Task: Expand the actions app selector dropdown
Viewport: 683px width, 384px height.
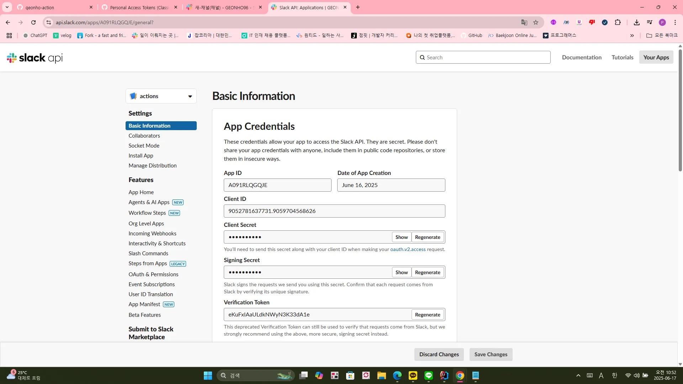Action: 161,96
